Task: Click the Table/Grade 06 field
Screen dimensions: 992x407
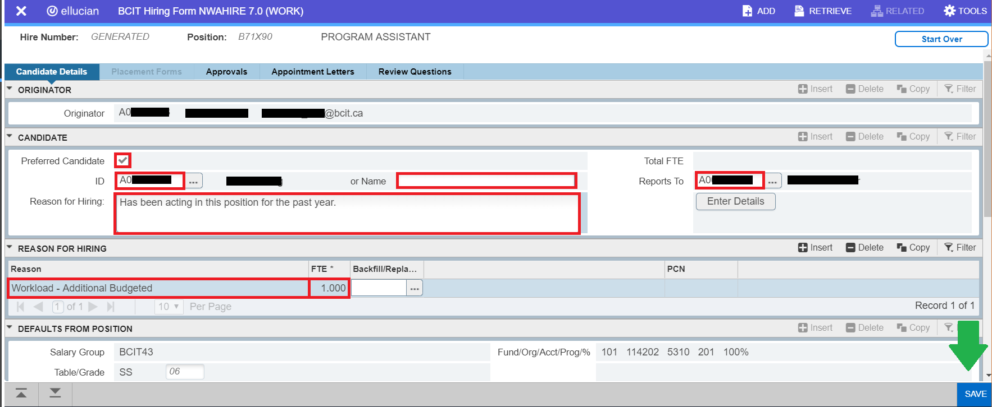Action: 185,372
